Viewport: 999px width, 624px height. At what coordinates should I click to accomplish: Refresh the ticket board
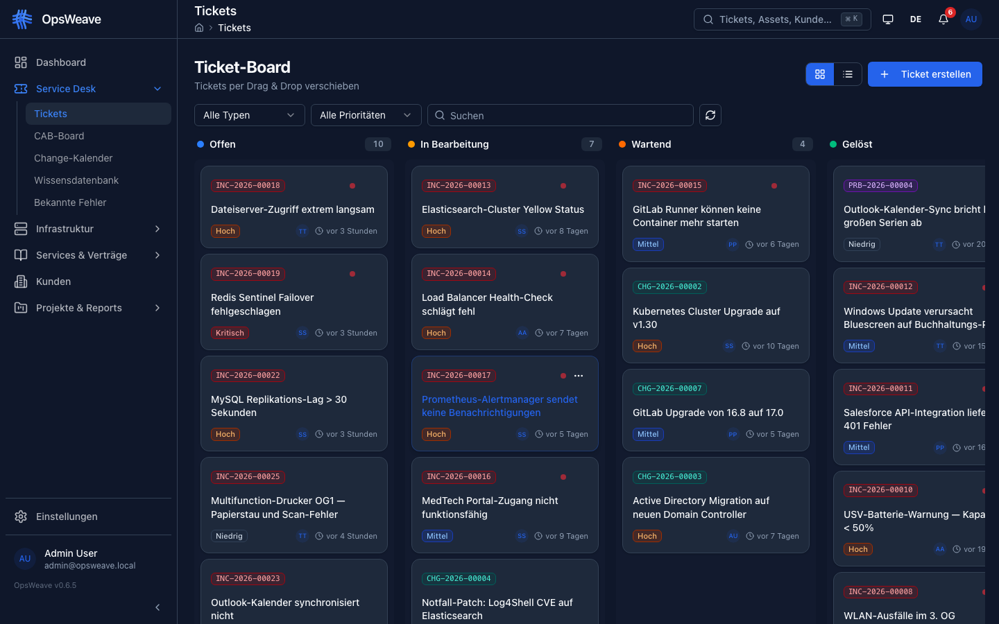pyautogui.click(x=710, y=115)
